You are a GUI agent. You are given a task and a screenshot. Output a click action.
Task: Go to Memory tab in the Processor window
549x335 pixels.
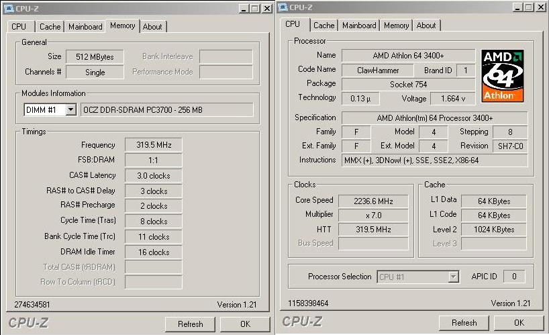click(x=396, y=26)
